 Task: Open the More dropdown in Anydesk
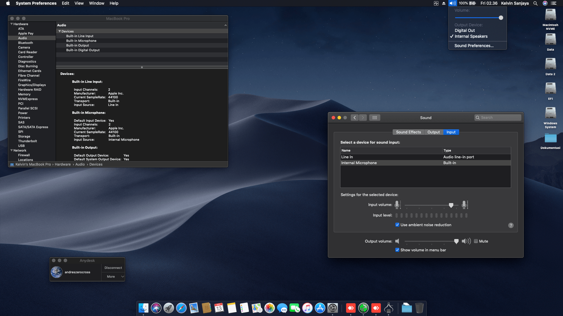pyautogui.click(x=113, y=276)
